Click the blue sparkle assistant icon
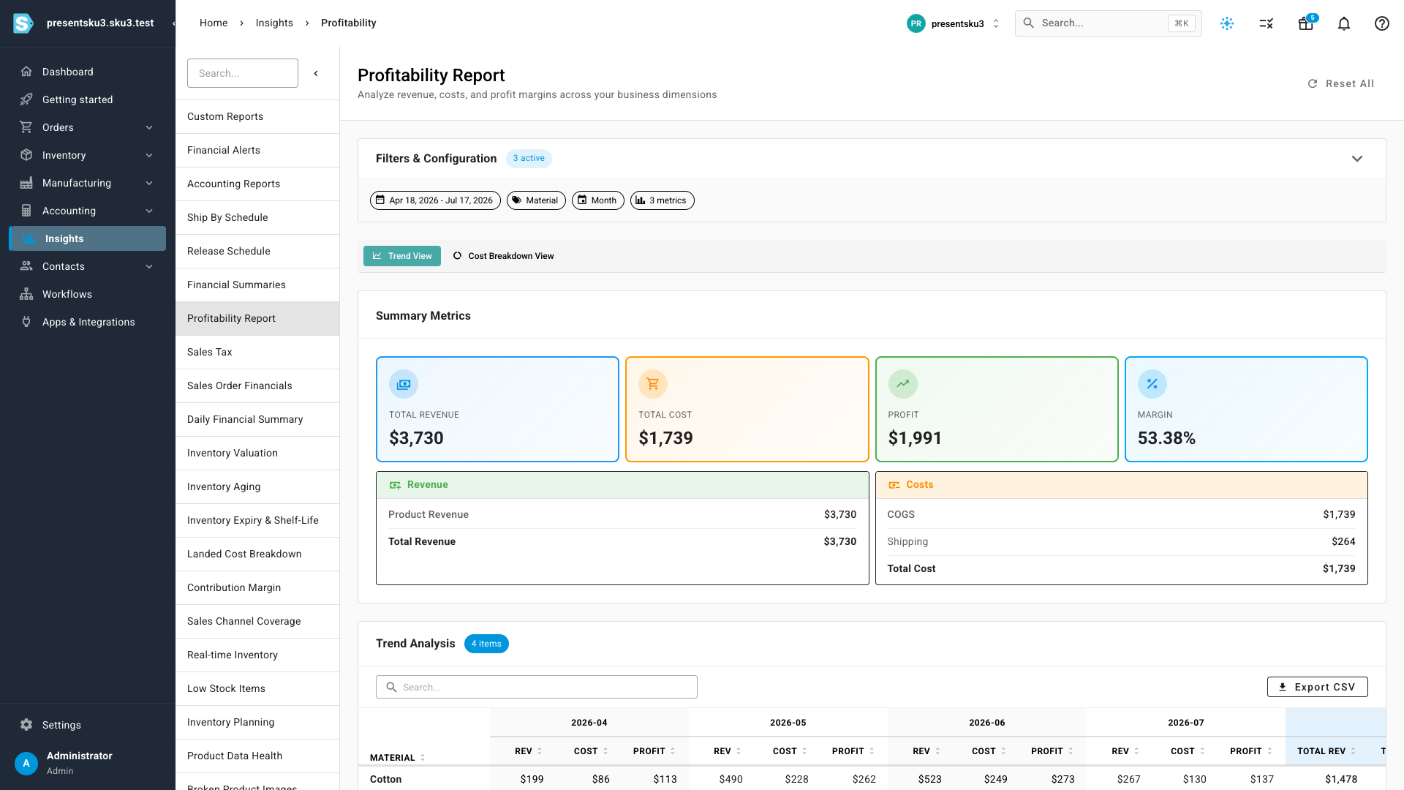This screenshot has height=790, width=1404. pyautogui.click(x=1227, y=23)
